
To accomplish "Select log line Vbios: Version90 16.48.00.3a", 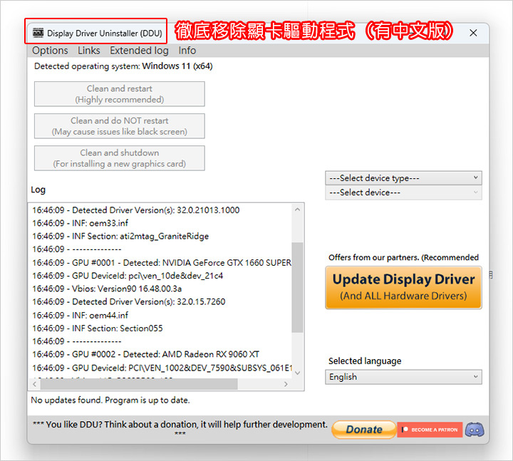I will click(107, 289).
